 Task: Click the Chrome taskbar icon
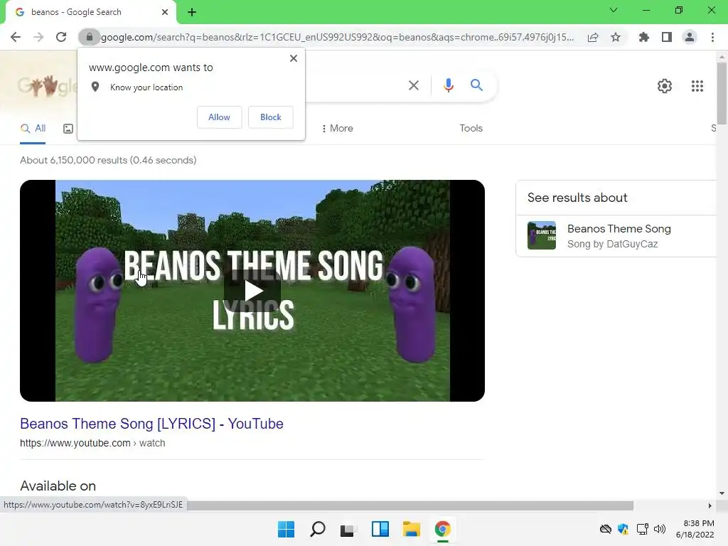tap(442, 529)
